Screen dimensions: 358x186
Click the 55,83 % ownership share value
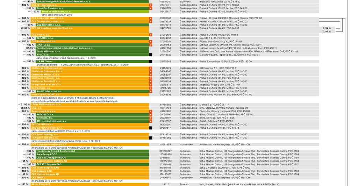click(31, 48)
